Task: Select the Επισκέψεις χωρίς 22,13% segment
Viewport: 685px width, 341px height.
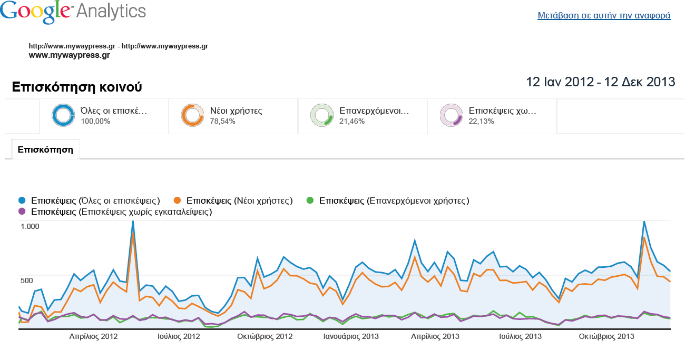Action: (492, 116)
